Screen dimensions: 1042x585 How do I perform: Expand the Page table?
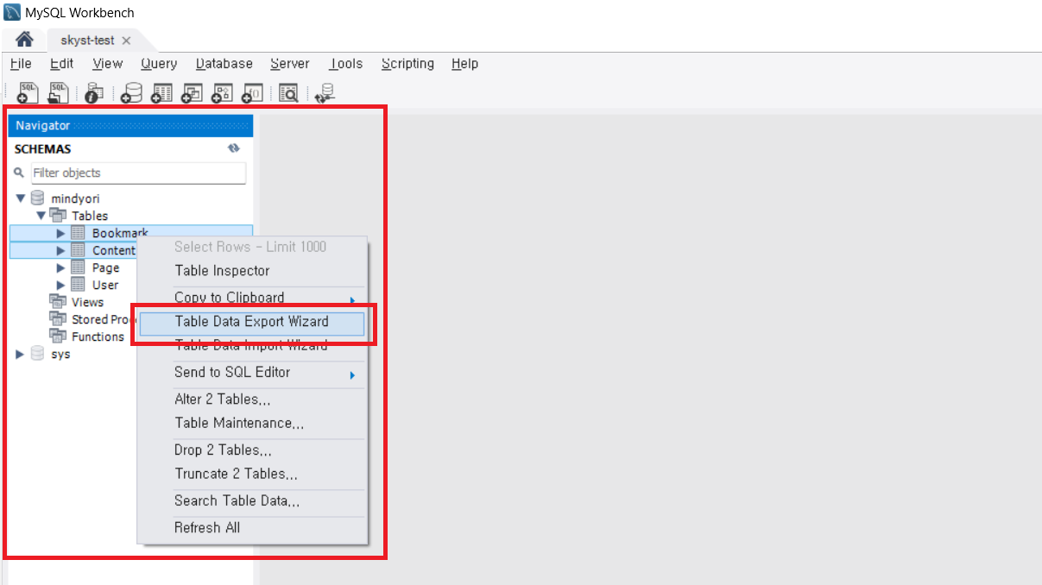(60, 267)
